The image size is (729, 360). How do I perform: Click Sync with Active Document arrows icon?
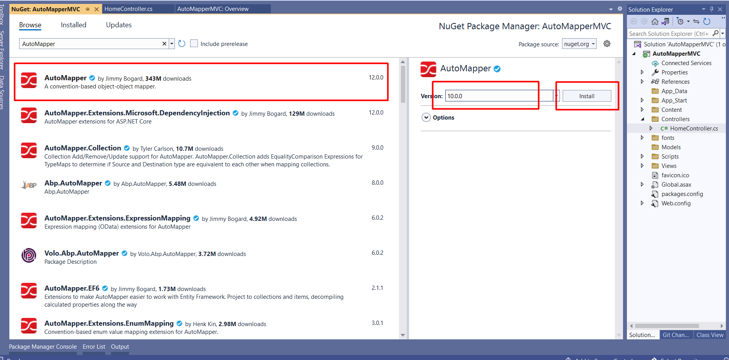pyautogui.click(x=696, y=21)
